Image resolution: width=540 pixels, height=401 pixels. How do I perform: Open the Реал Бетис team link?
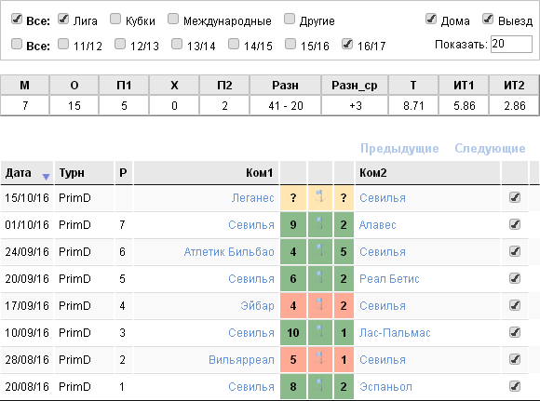[x=389, y=278]
